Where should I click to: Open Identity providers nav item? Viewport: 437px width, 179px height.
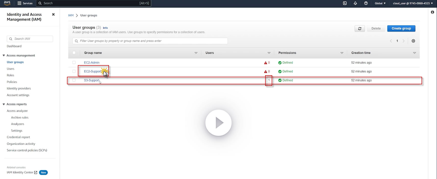19,88
